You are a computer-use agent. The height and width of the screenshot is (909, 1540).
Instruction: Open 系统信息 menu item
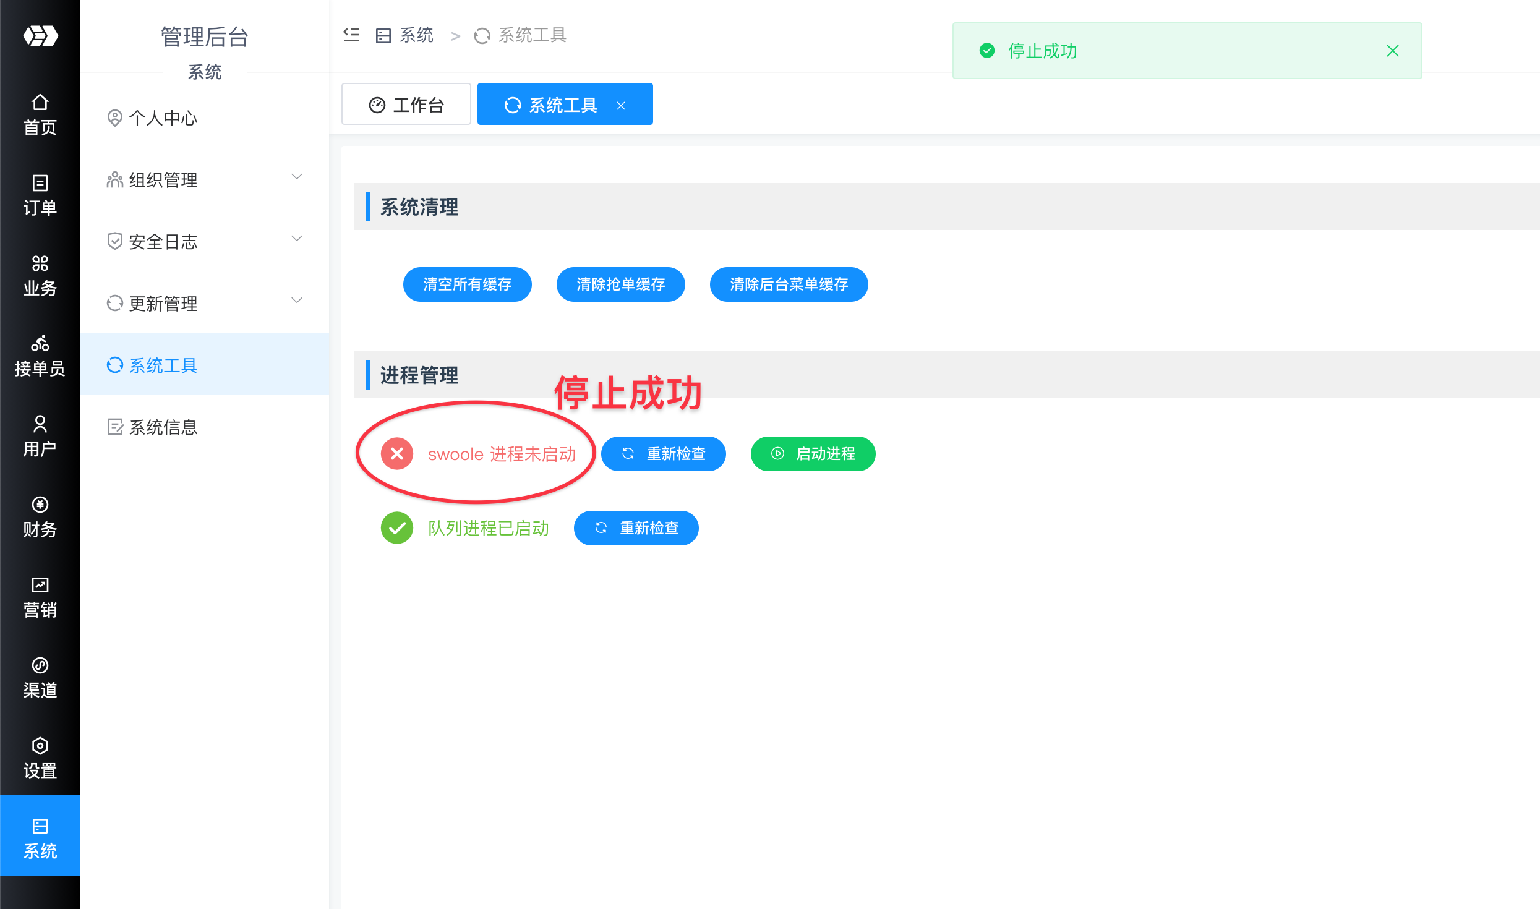coord(205,427)
